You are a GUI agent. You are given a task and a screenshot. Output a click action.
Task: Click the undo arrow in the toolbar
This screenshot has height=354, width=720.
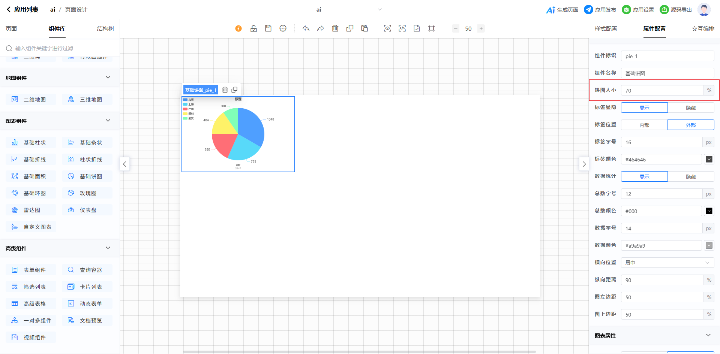306,28
